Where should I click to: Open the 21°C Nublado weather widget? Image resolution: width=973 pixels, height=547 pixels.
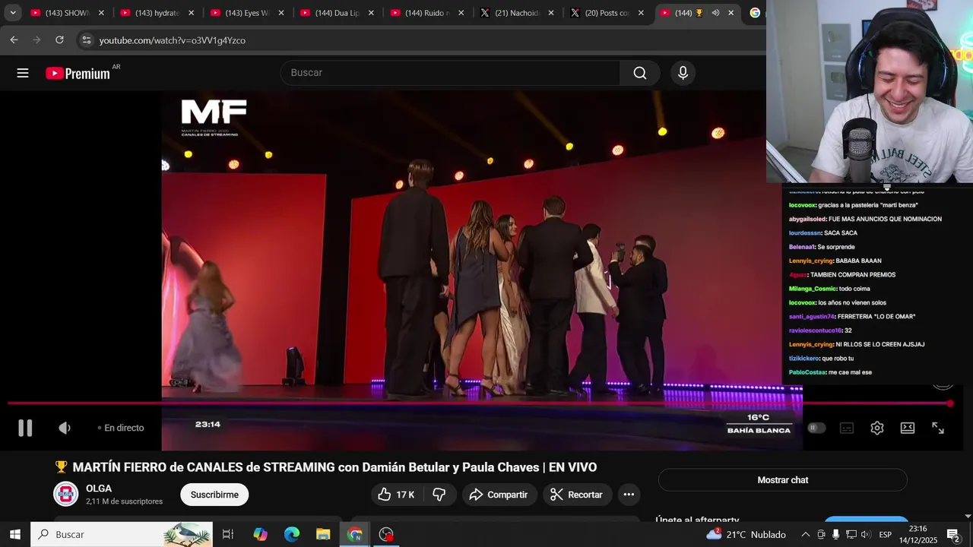pos(746,535)
